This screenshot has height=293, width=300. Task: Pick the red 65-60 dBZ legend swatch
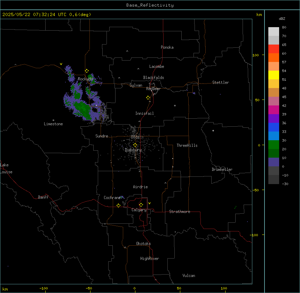click(x=274, y=49)
